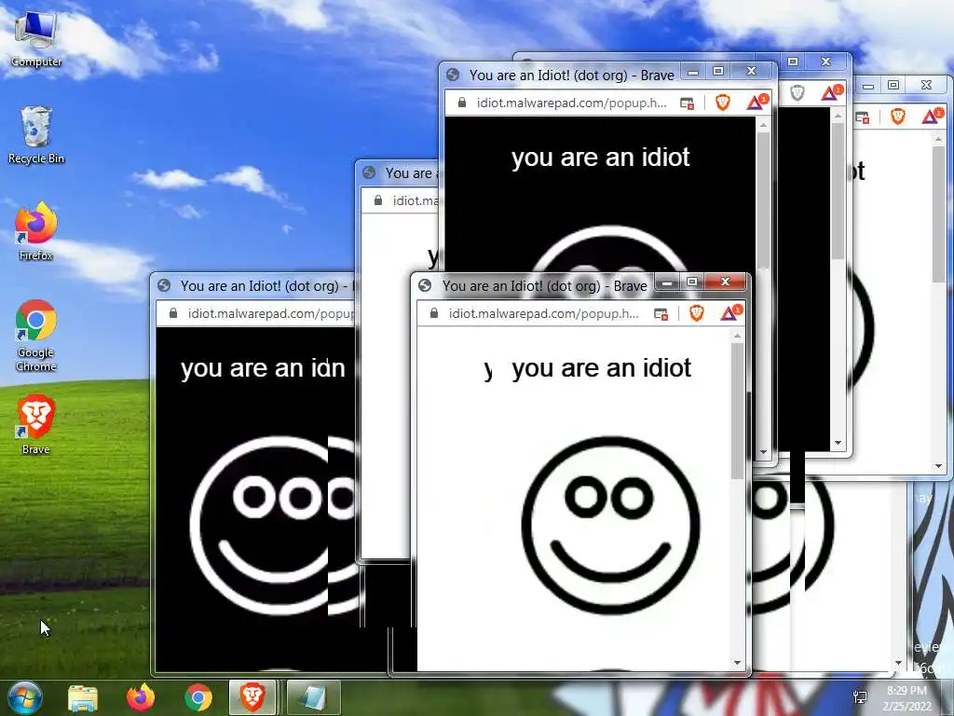Close the far-right popup window
The image size is (954, 716).
pos(926,85)
